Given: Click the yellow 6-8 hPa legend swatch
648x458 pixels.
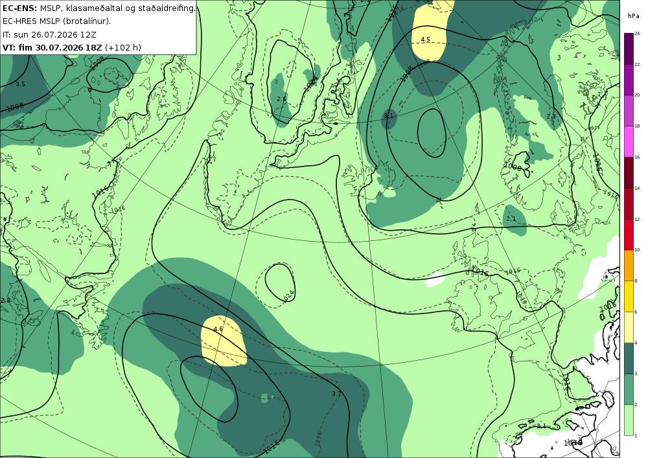Looking at the screenshot, I should pyautogui.click(x=629, y=296).
